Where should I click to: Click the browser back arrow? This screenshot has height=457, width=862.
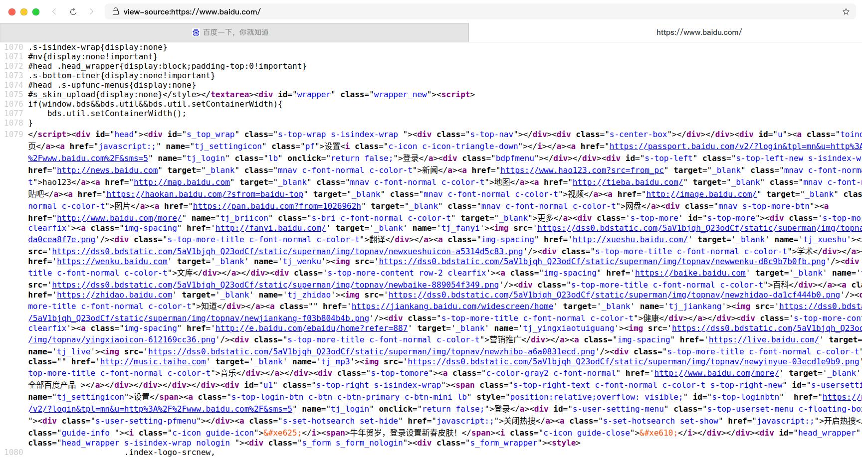pos(54,11)
